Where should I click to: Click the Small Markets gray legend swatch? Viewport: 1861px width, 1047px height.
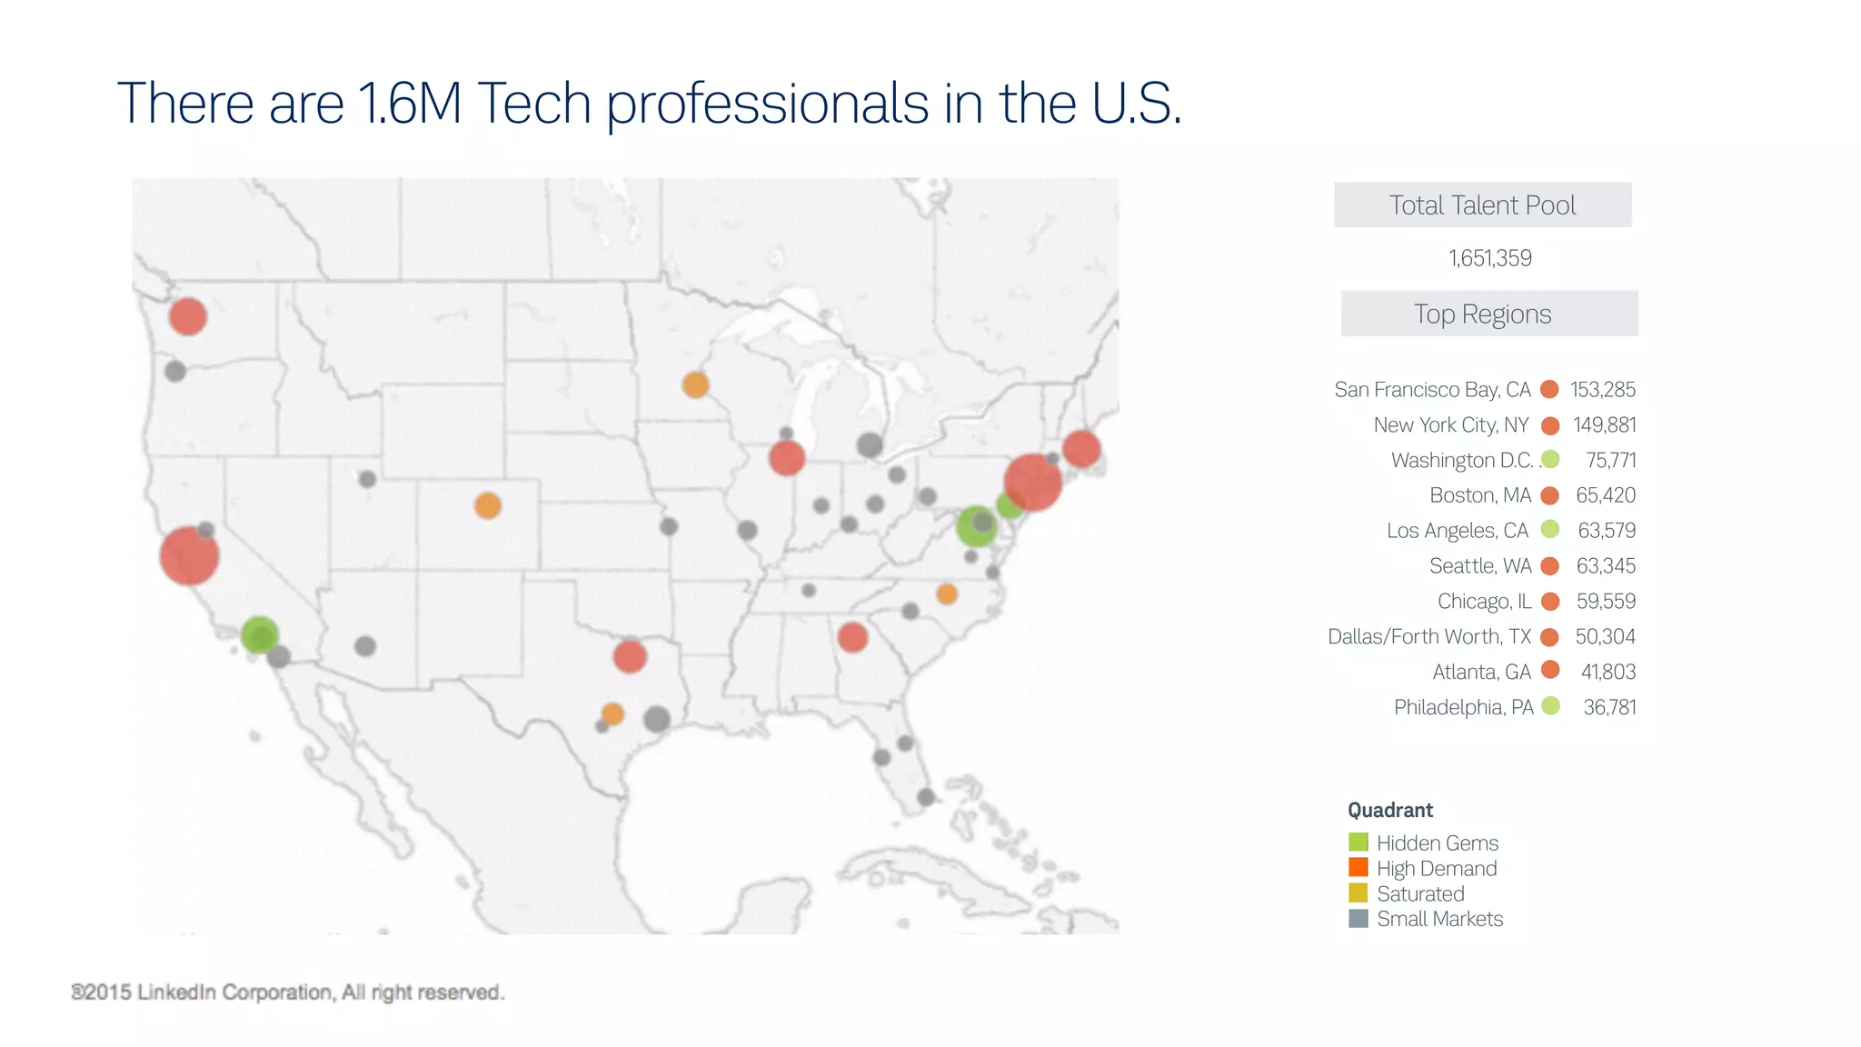click(1358, 919)
